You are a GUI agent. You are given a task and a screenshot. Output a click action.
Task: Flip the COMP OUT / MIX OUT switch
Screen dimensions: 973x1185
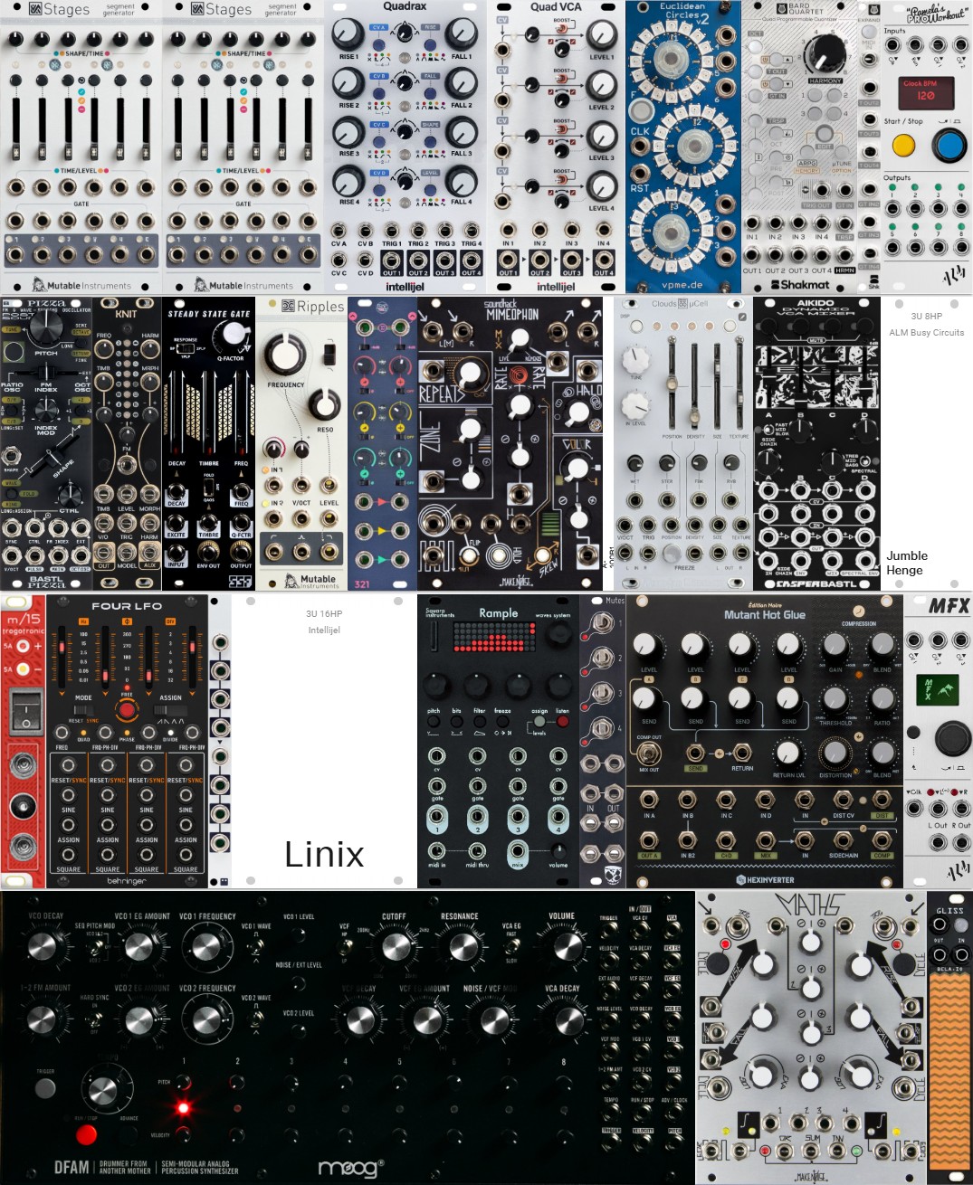(650, 753)
